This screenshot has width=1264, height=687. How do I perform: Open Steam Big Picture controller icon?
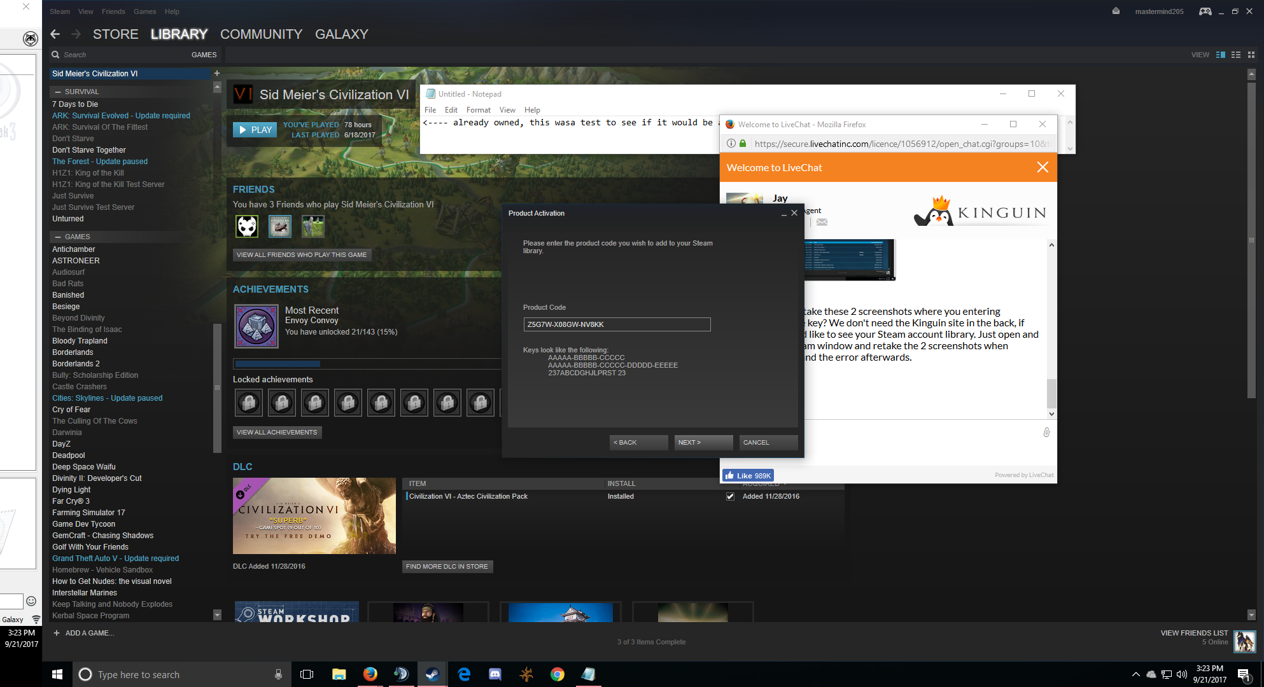[1205, 11]
